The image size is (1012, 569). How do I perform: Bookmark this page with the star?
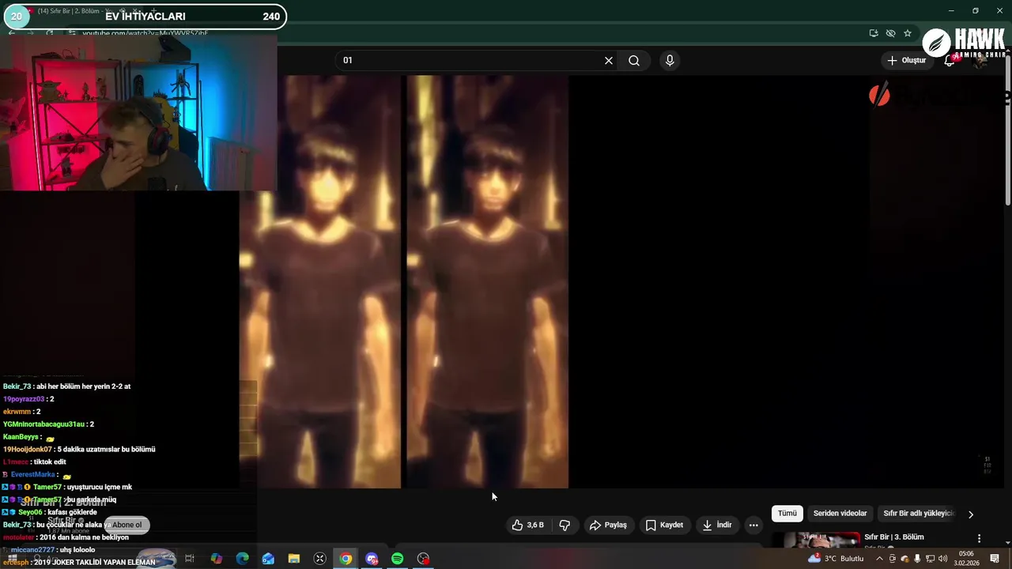pos(908,33)
